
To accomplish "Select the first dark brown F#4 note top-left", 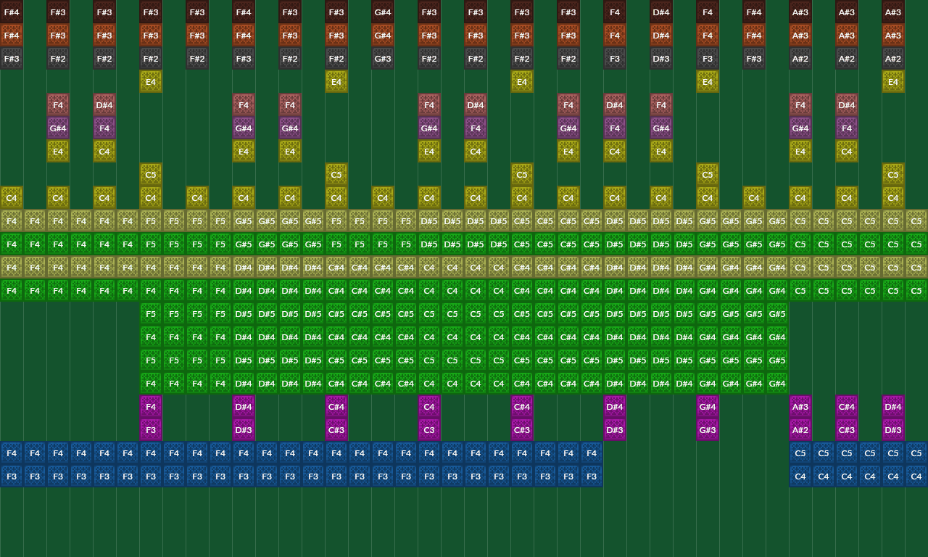I will click(x=12, y=12).
